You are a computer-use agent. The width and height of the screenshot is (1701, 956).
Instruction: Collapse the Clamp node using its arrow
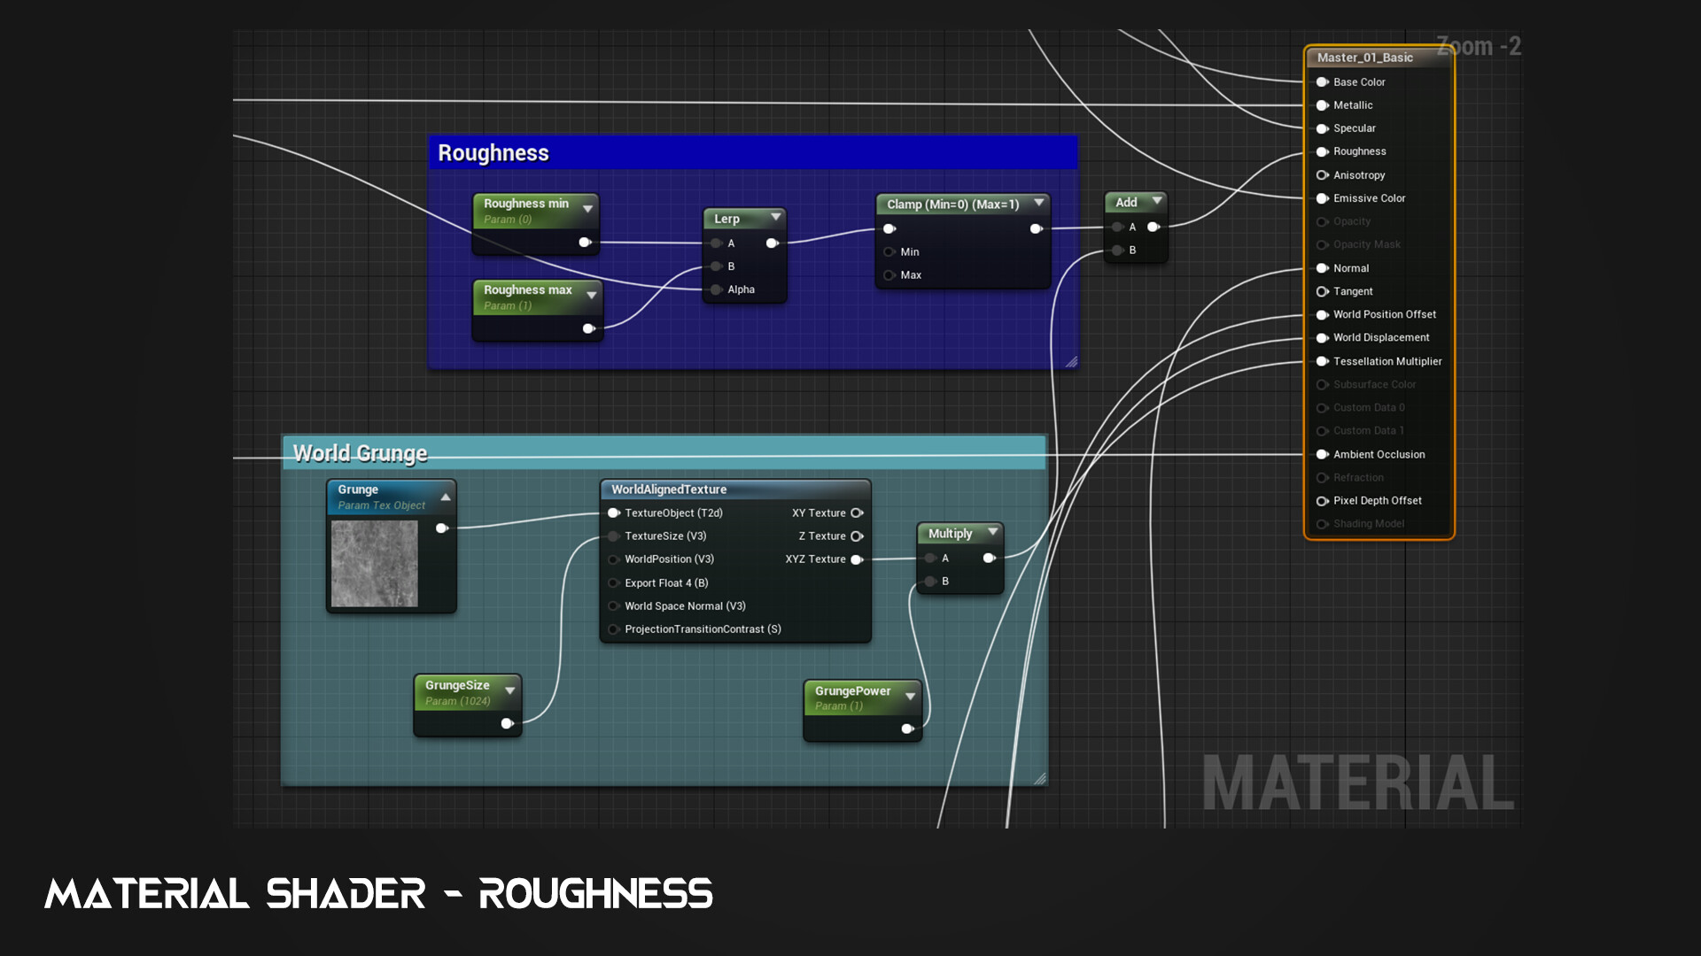(1039, 203)
